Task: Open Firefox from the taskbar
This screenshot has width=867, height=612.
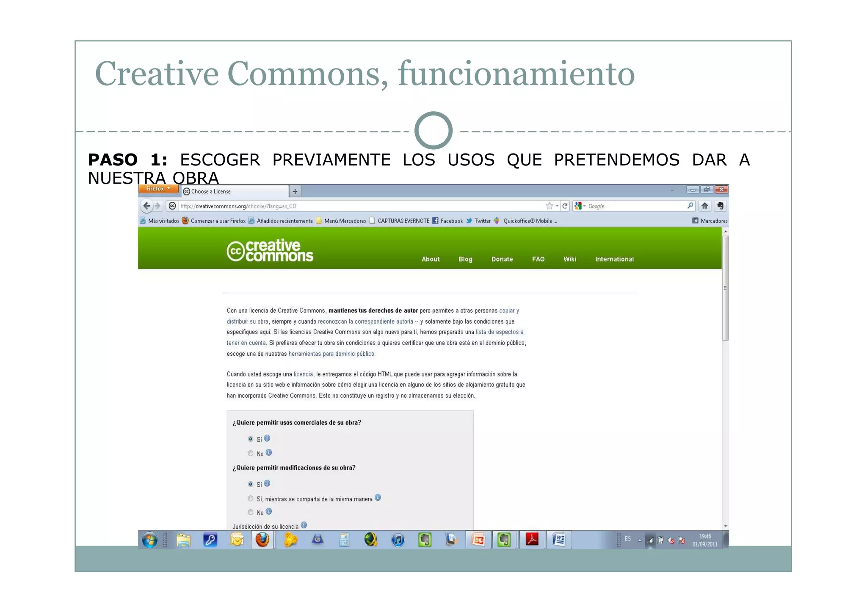Action: point(262,539)
